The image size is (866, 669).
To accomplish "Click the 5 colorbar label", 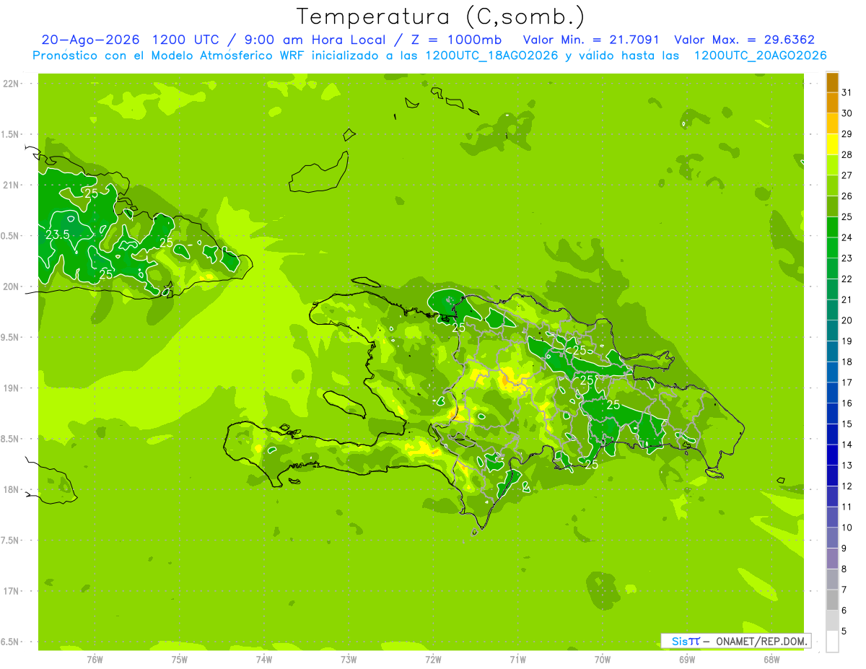I will pos(844,631).
